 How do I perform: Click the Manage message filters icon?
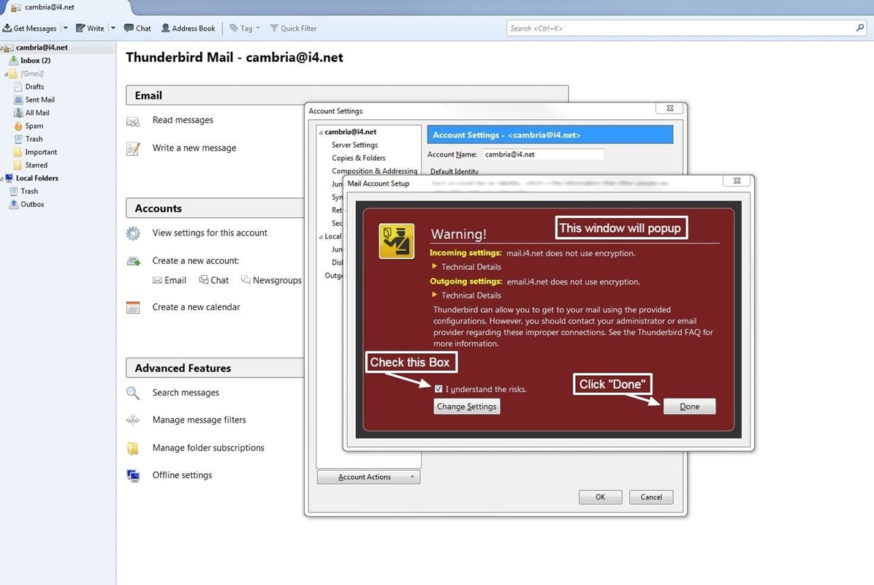point(133,420)
